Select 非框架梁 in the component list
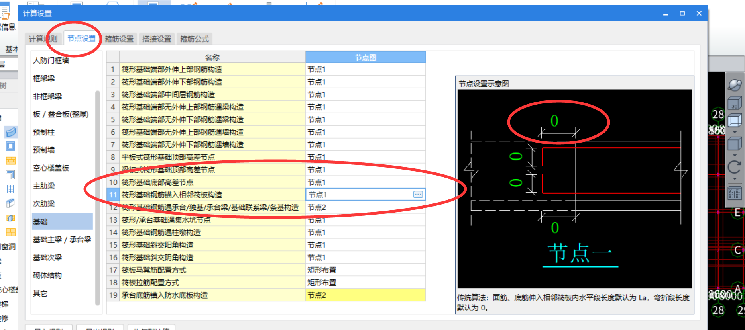The width and height of the screenshot is (745, 330). coord(47,96)
